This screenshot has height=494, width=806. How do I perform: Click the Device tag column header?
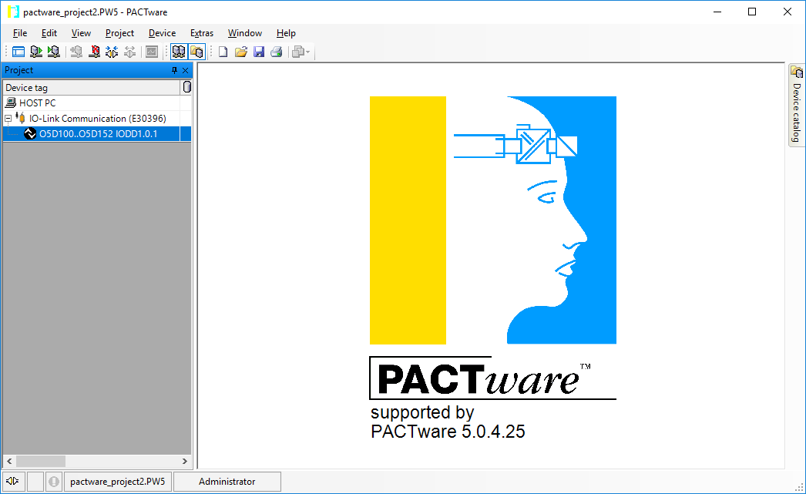[x=92, y=87]
